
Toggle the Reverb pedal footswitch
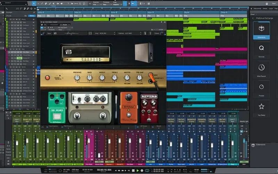pyautogui.click(x=149, y=120)
